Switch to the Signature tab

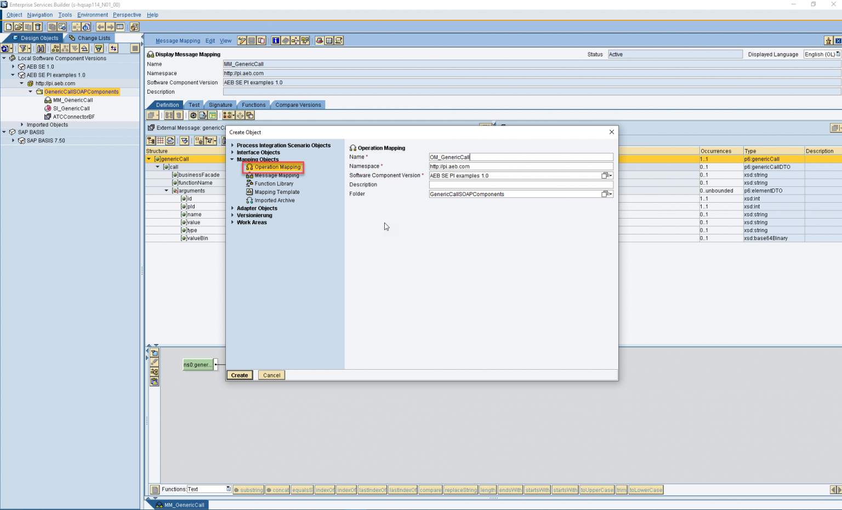tap(220, 105)
